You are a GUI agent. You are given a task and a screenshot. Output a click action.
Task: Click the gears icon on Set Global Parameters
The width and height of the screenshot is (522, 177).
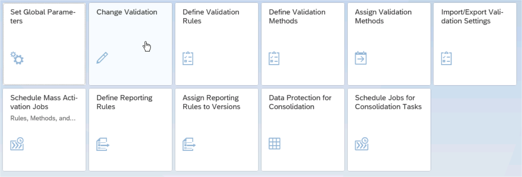click(x=17, y=58)
